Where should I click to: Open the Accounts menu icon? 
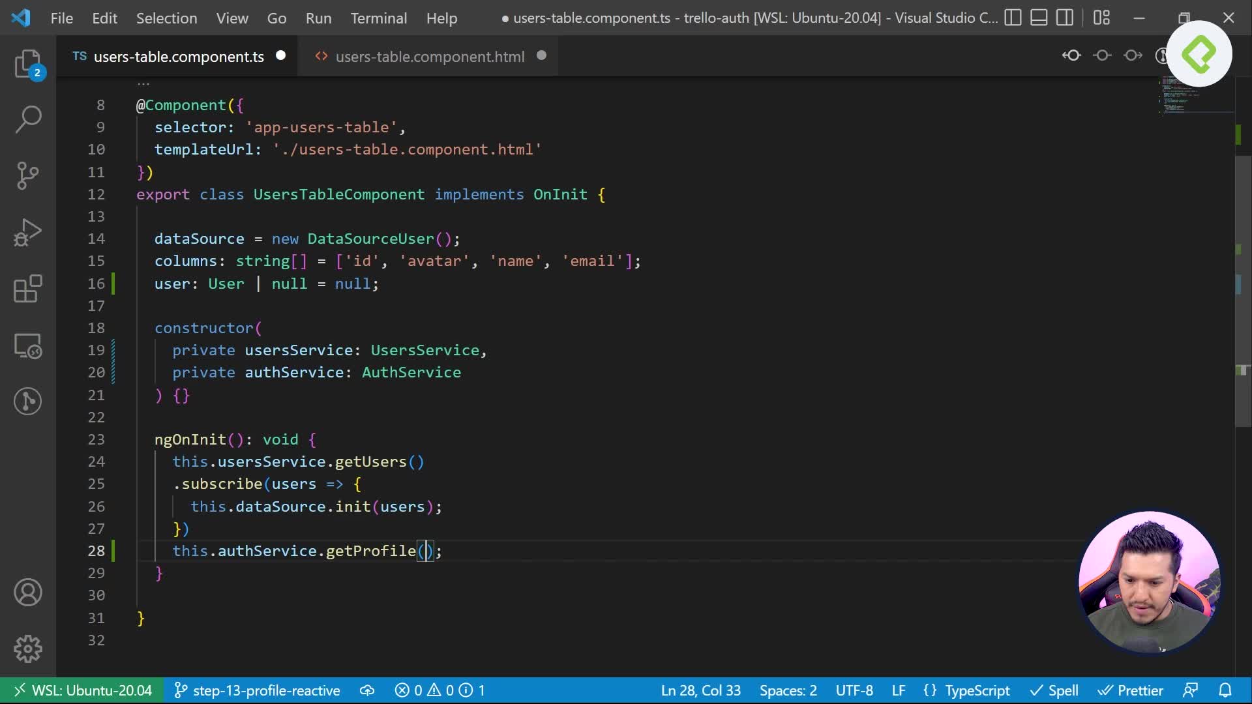[28, 593]
